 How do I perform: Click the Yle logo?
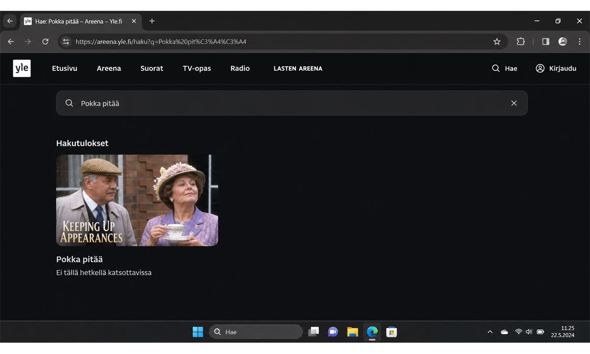click(22, 68)
